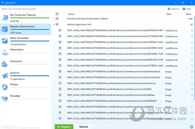This screenshot has width=195, height=129.
Task: Uncheck the Uninstall\IE4Data entry checkbox
Action: click(60, 95)
